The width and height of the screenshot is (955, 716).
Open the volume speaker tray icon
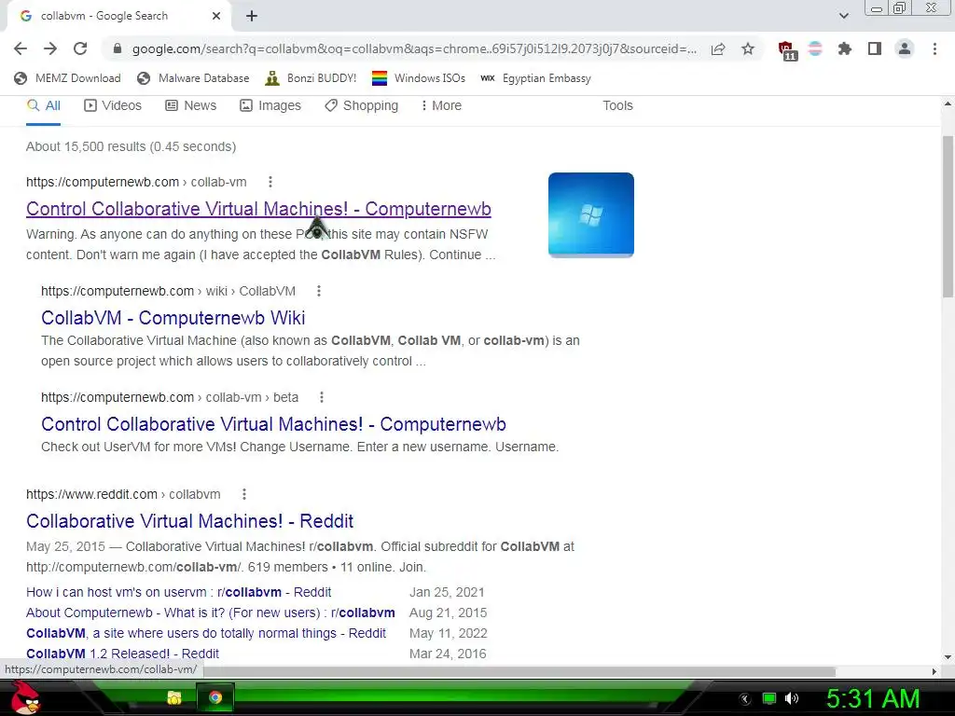(x=792, y=698)
